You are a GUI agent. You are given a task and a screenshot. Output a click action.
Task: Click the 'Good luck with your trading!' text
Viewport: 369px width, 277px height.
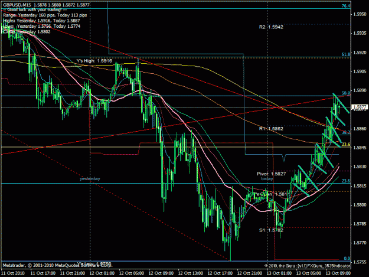[x=35, y=9]
